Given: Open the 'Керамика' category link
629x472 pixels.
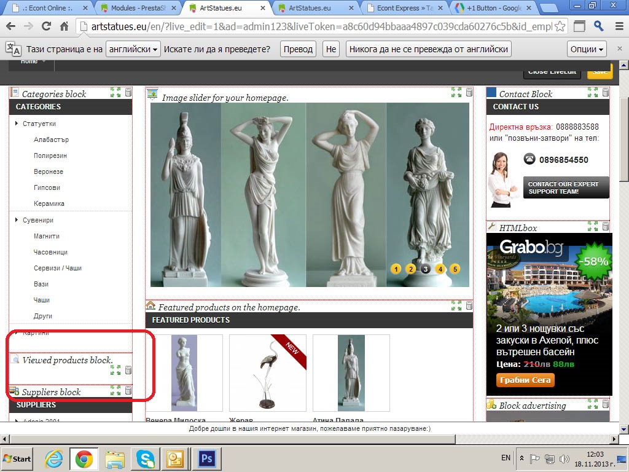Looking at the screenshot, I should click(x=49, y=203).
